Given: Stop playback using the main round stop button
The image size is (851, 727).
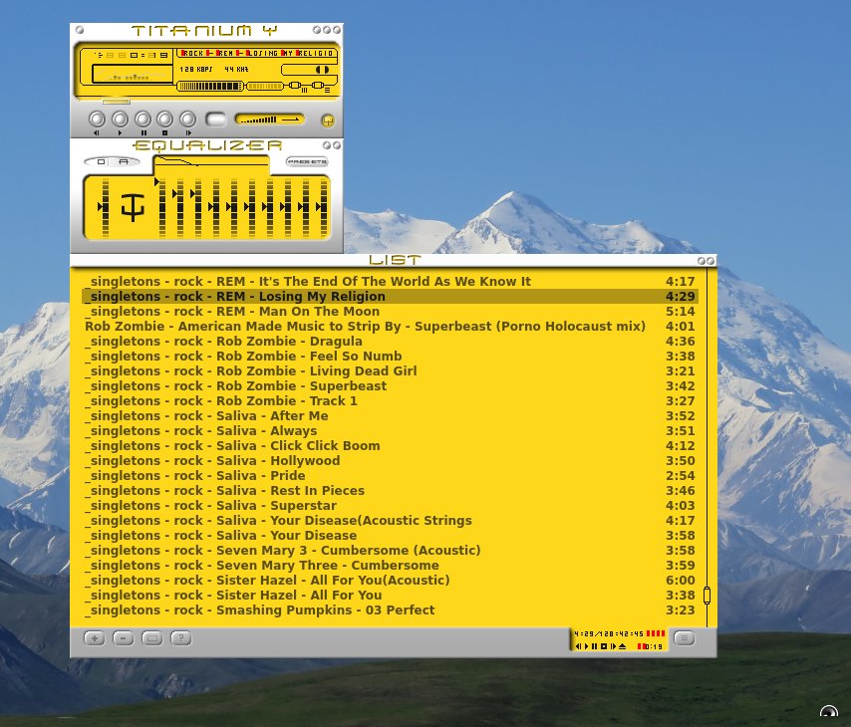Looking at the screenshot, I should (165, 120).
